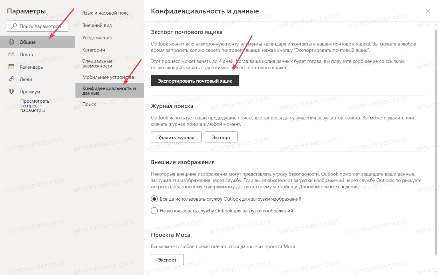
Task: Click the search magnifier icon
Action: tap(14, 26)
